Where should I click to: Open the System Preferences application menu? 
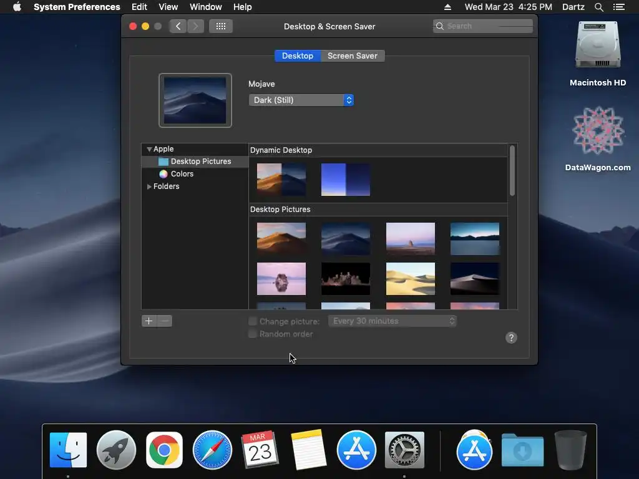(77, 7)
